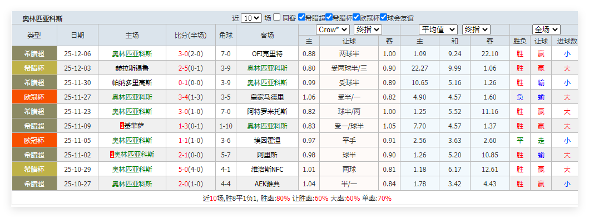
Task: Open the Crow* bookmaker dropdown
Action: [333, 29]
